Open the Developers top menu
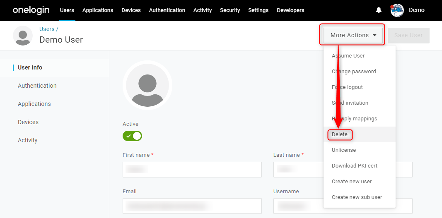 (291, 10)
